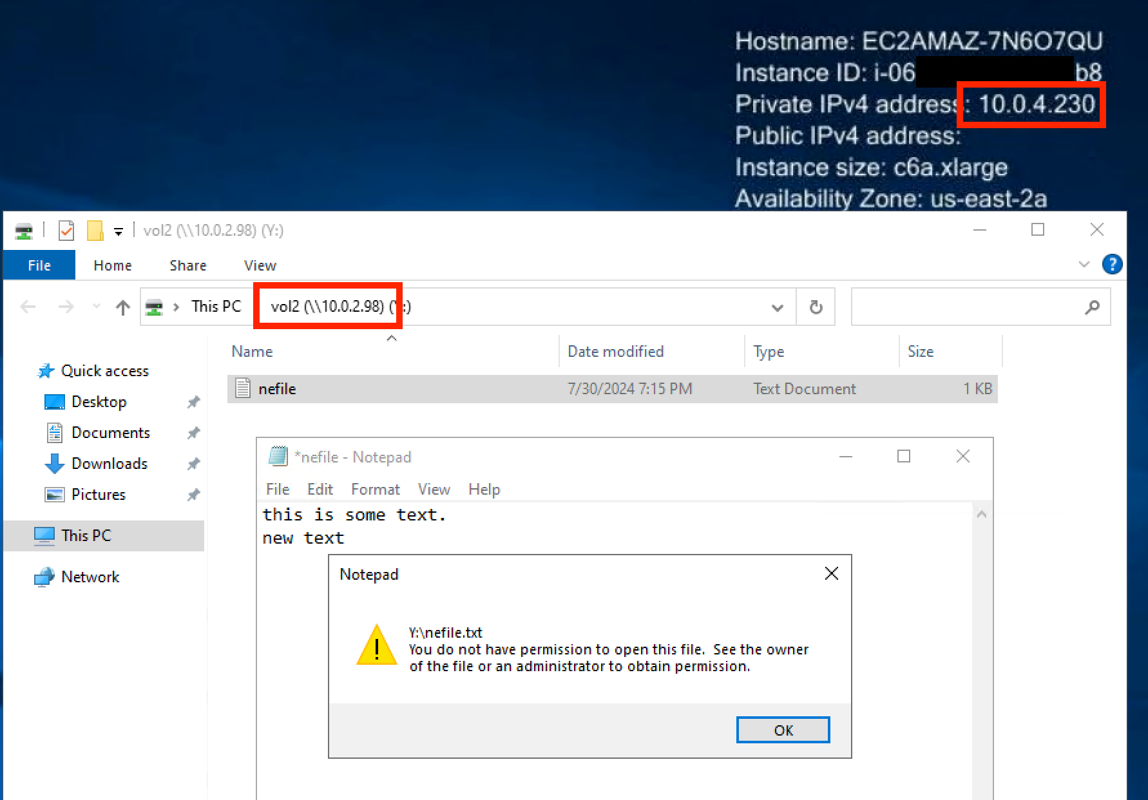The image size is (1148, 800).
Task: Switch to the Share ribbon tab
Action: 187,265
